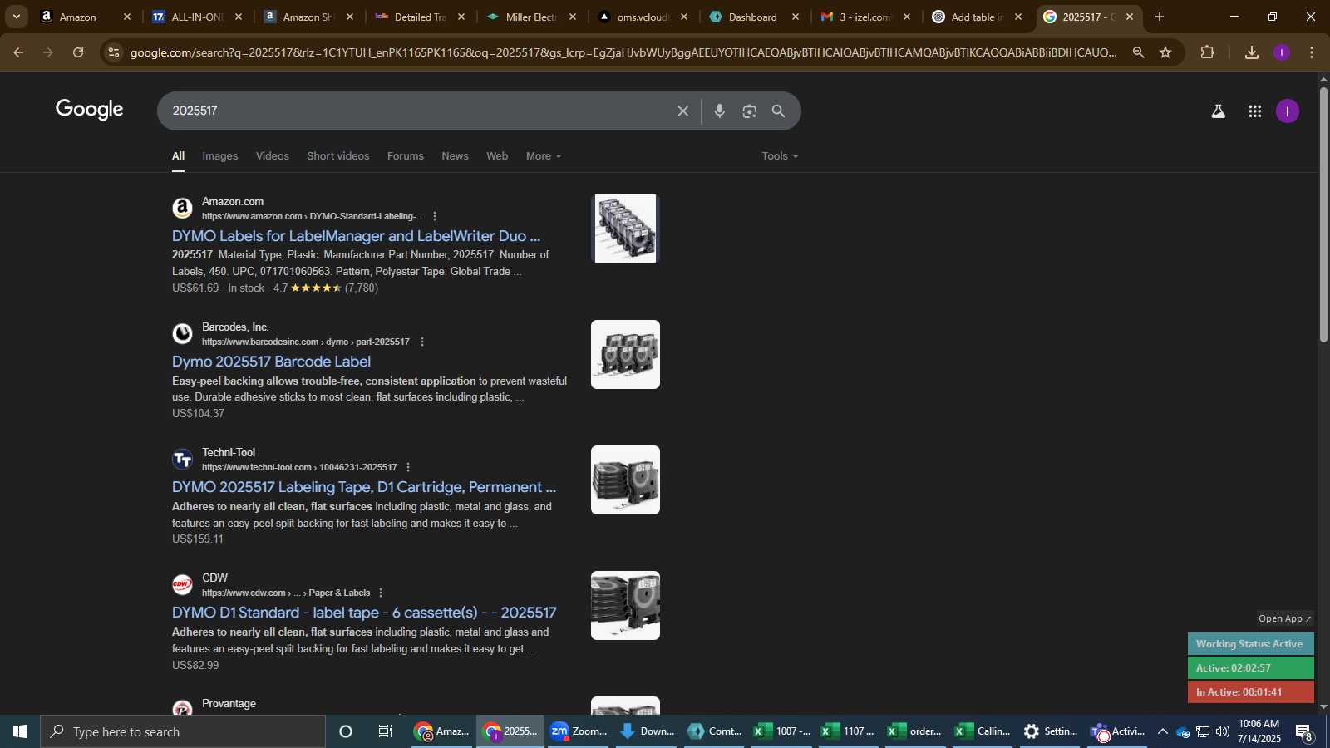The width and height of the screenshot is (1330, 748).
Task: Select the Short videos tab
Action: (337, 156)
